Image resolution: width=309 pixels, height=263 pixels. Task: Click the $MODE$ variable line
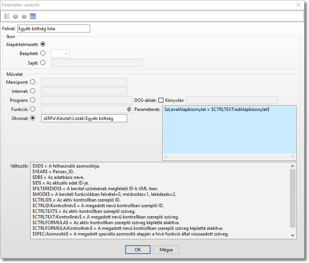[104, 194]
